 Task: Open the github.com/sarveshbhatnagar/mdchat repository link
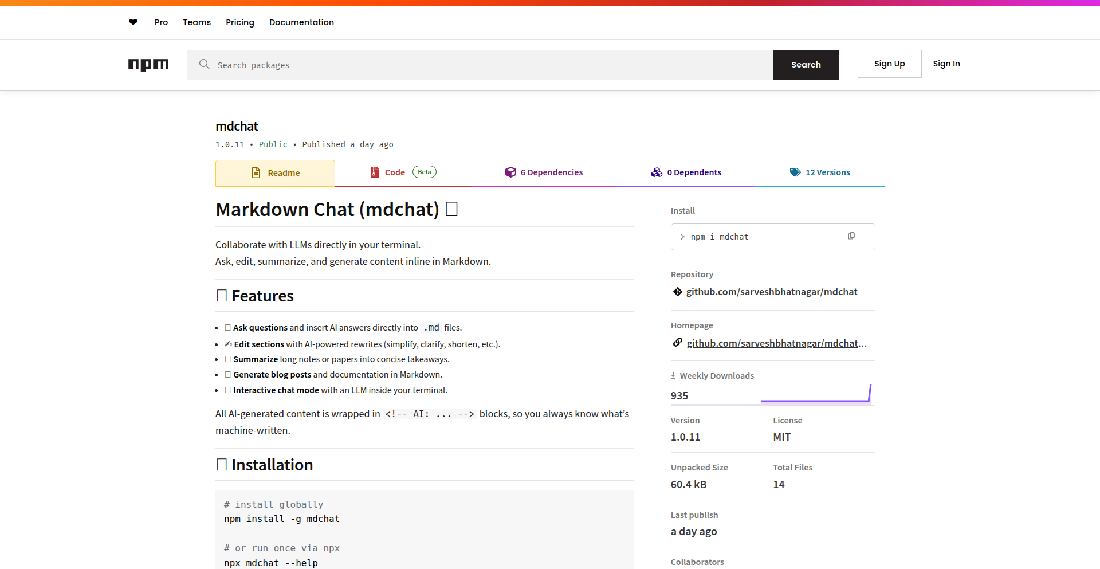(772, 292)
